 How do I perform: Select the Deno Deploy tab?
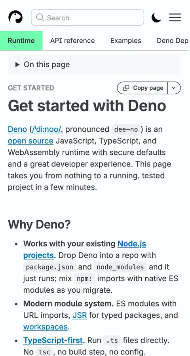173,41
